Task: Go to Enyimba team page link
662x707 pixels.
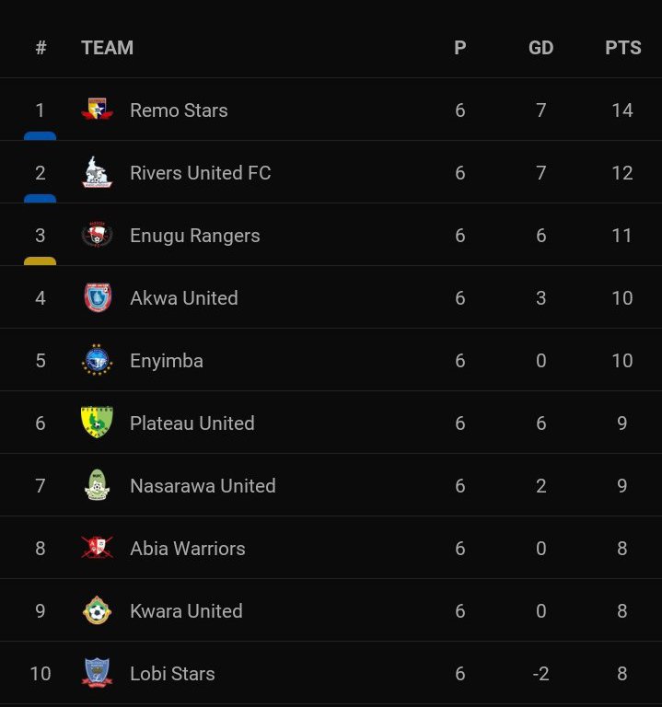Action: [166, 361]
